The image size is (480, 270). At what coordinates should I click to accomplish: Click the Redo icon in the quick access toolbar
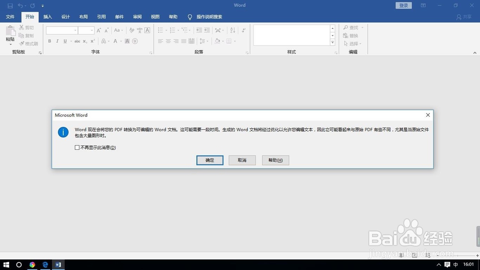point(33,5)
